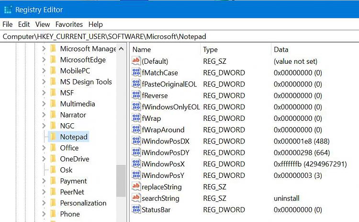This screenshot has width=359, height=222.
Task: Click the tree pane scrollbar thumb
Action: (x=121, y=181)
